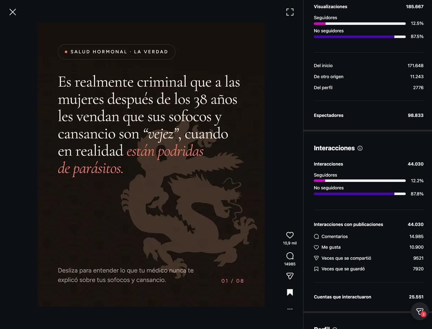Select the 'Del inicio' row label
This screenshot has height=329, width=432.
click(x=323, y=66)
